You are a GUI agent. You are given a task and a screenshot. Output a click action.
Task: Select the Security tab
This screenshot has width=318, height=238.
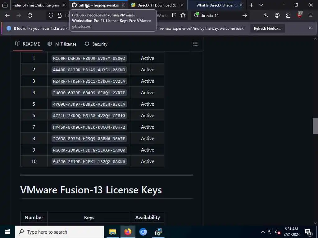pyautogui.click(x=96, y=44)
